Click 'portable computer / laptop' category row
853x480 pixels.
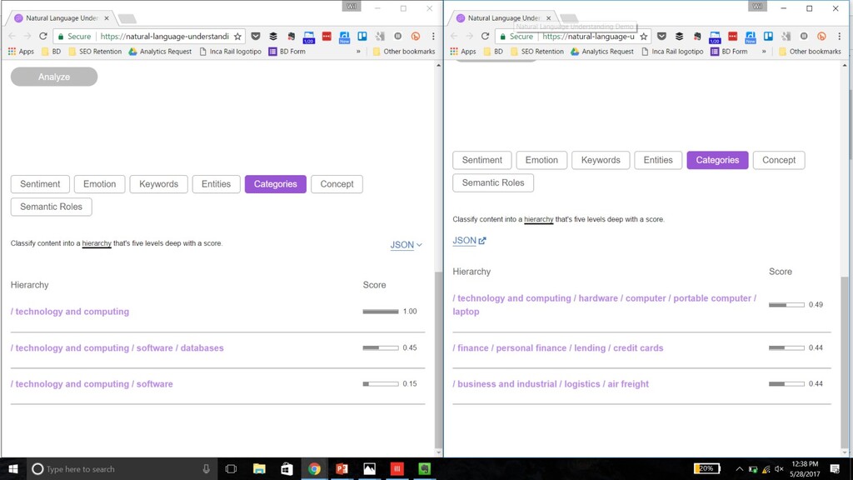click(x=605, y=305)
